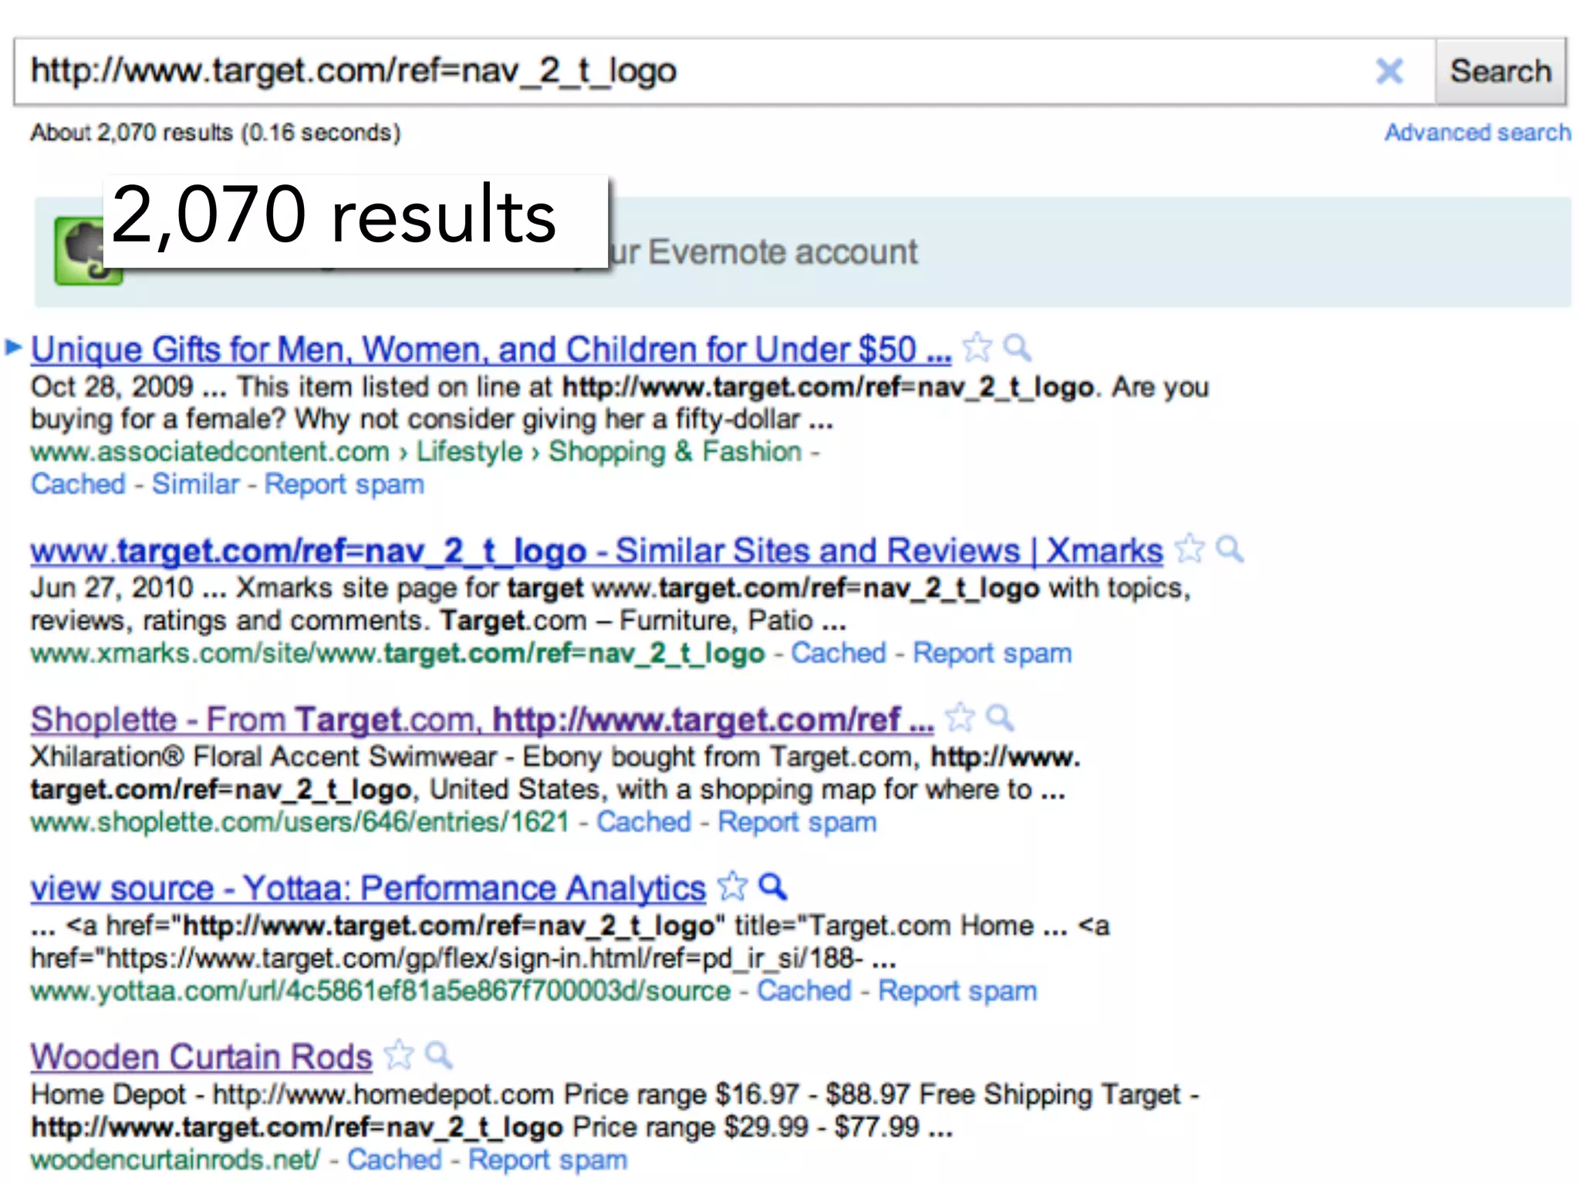Click the blue arrow beside 'Unique Gifts' result

(x=13, y=347)
